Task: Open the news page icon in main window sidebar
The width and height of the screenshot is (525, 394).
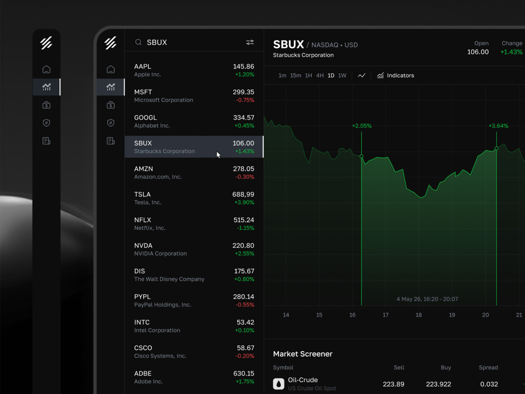Action: coord(111,141)
